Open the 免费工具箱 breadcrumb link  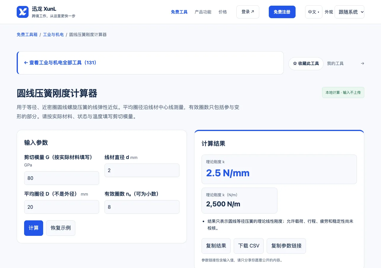click(27, 35)
